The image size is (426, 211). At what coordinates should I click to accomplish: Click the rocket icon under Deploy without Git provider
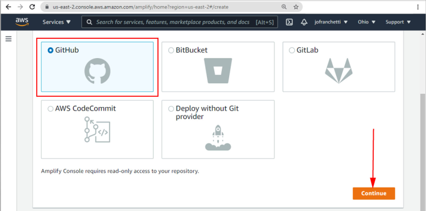(218, 137)
